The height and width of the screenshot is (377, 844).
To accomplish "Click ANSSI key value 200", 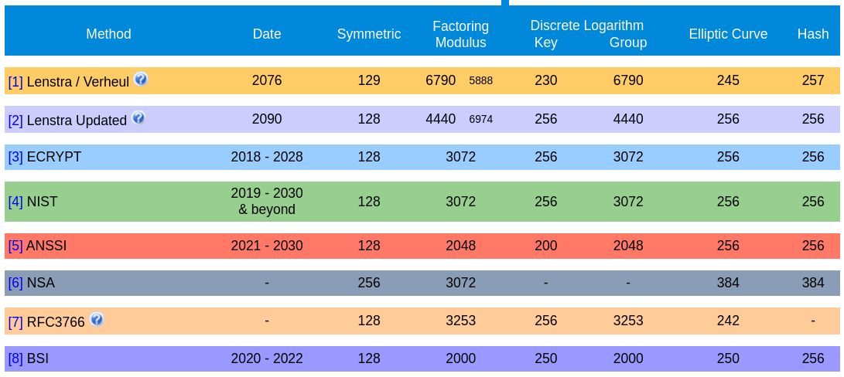I will pos(546,246).
